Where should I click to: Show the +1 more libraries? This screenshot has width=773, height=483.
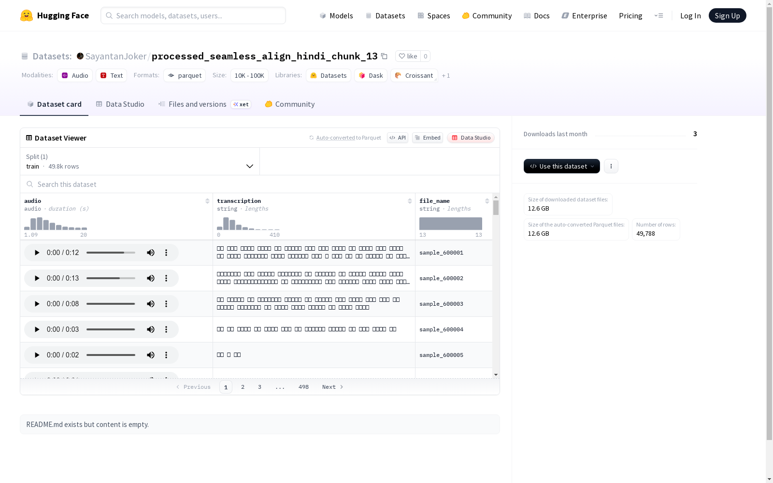(446, 75)
